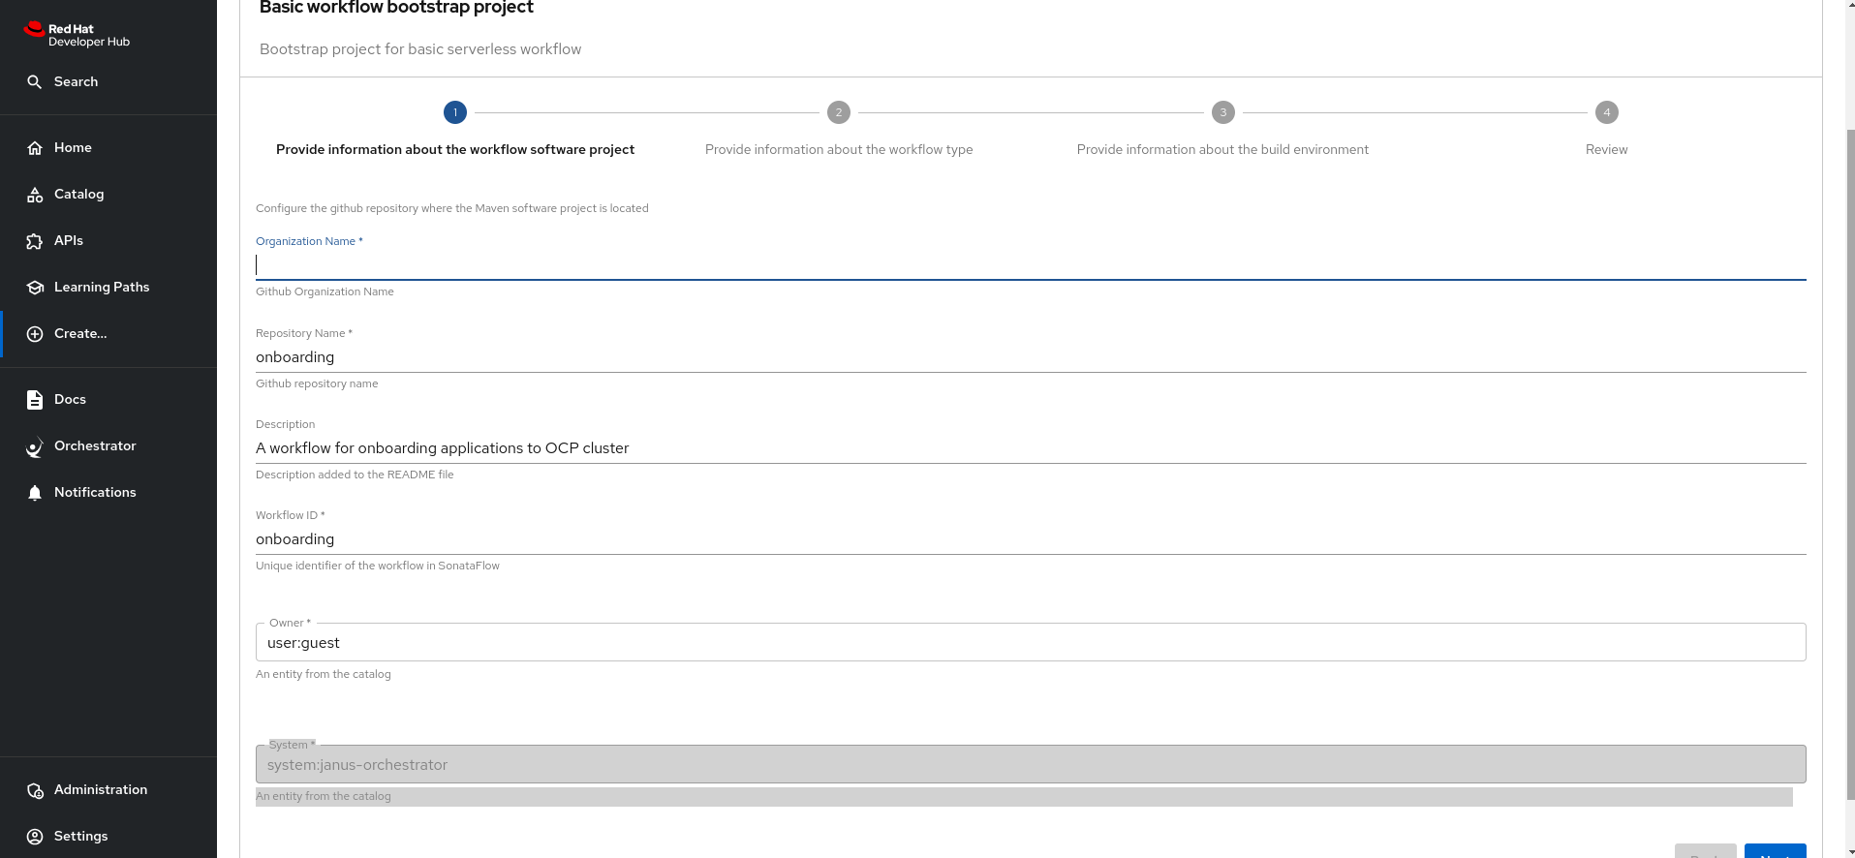Viewport: 1855px width, 858px height.
Task: Select the APIs puzzle-piece icon
Action: tap(35, 241)
